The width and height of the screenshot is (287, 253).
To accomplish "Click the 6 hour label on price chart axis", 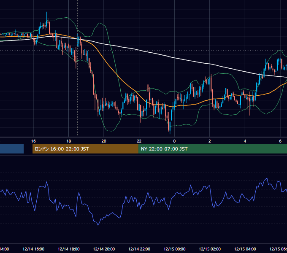I will pyautogui.click(x=280, y=141).
